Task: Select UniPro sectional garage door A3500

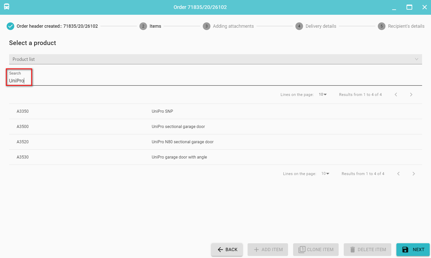Action: (x=178, y=127)
